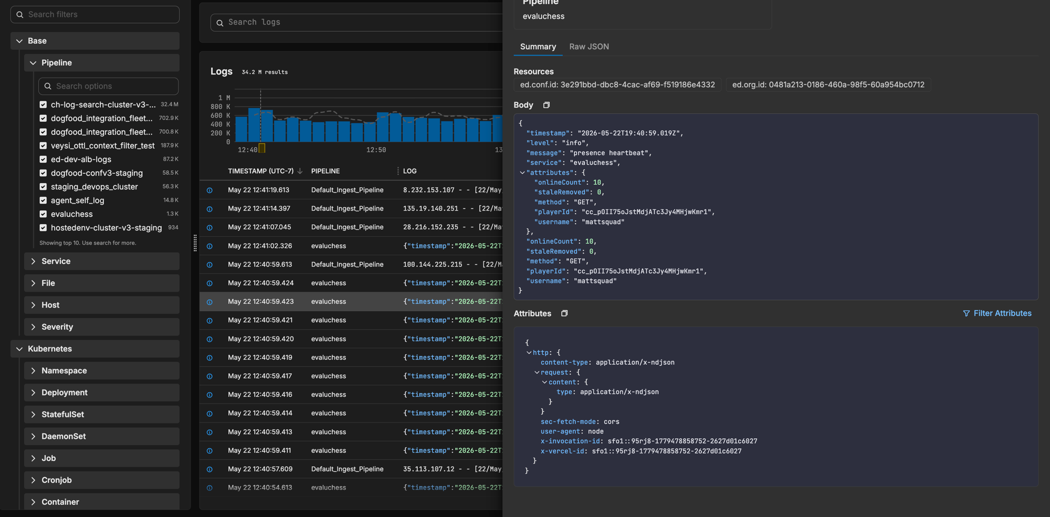The width and height of the screenshot is (1050, 517).
Task: Uncheck staging_devops_cluster checkbox
Action: pyautogui.click(x=43, y=186)
